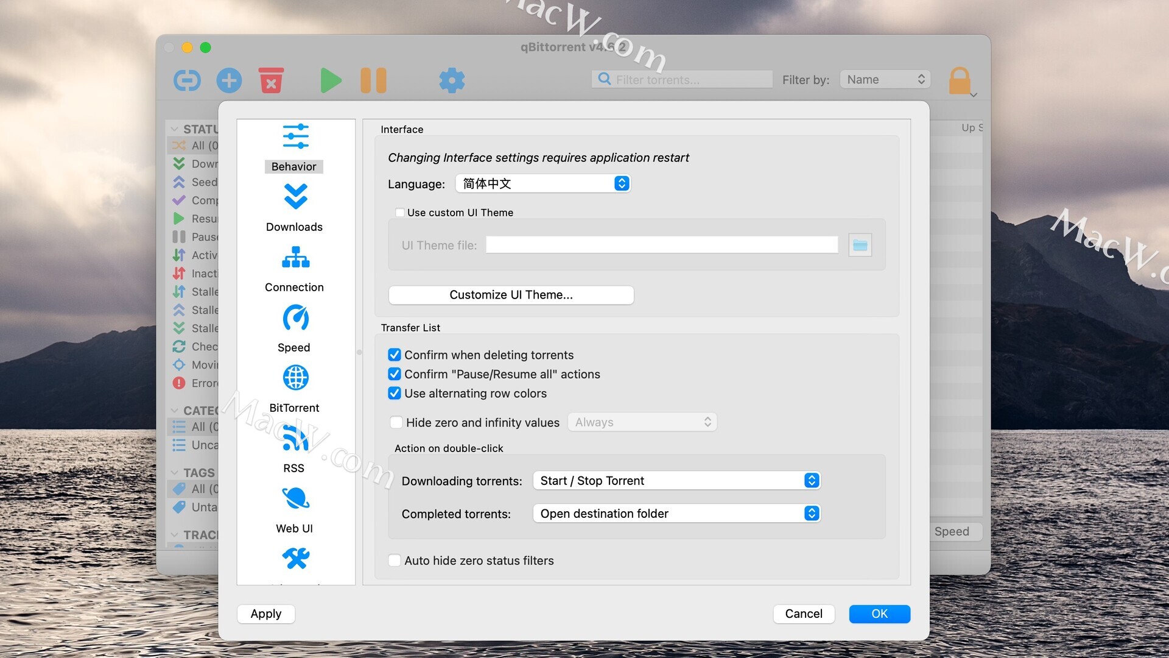The width and height of the screenshot is (1169, 658).
Task: Click the Apply button
Action: pos(266,614)
